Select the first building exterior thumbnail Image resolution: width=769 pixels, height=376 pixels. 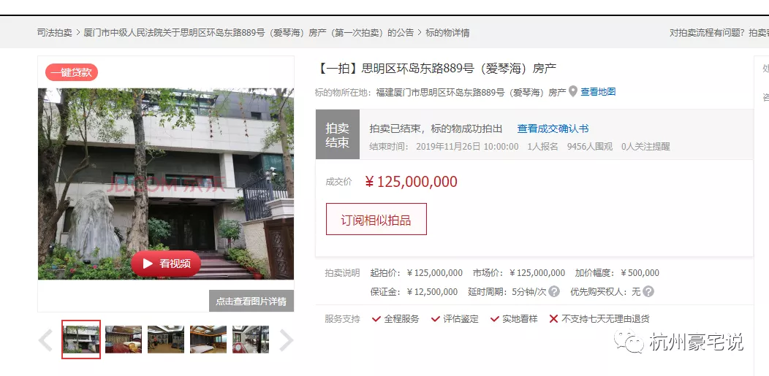click(x=81, y=339)
